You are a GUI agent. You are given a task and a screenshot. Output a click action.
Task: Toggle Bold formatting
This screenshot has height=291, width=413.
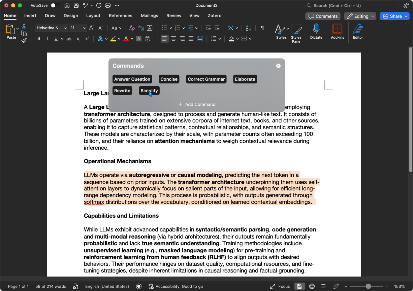point(39,39)
